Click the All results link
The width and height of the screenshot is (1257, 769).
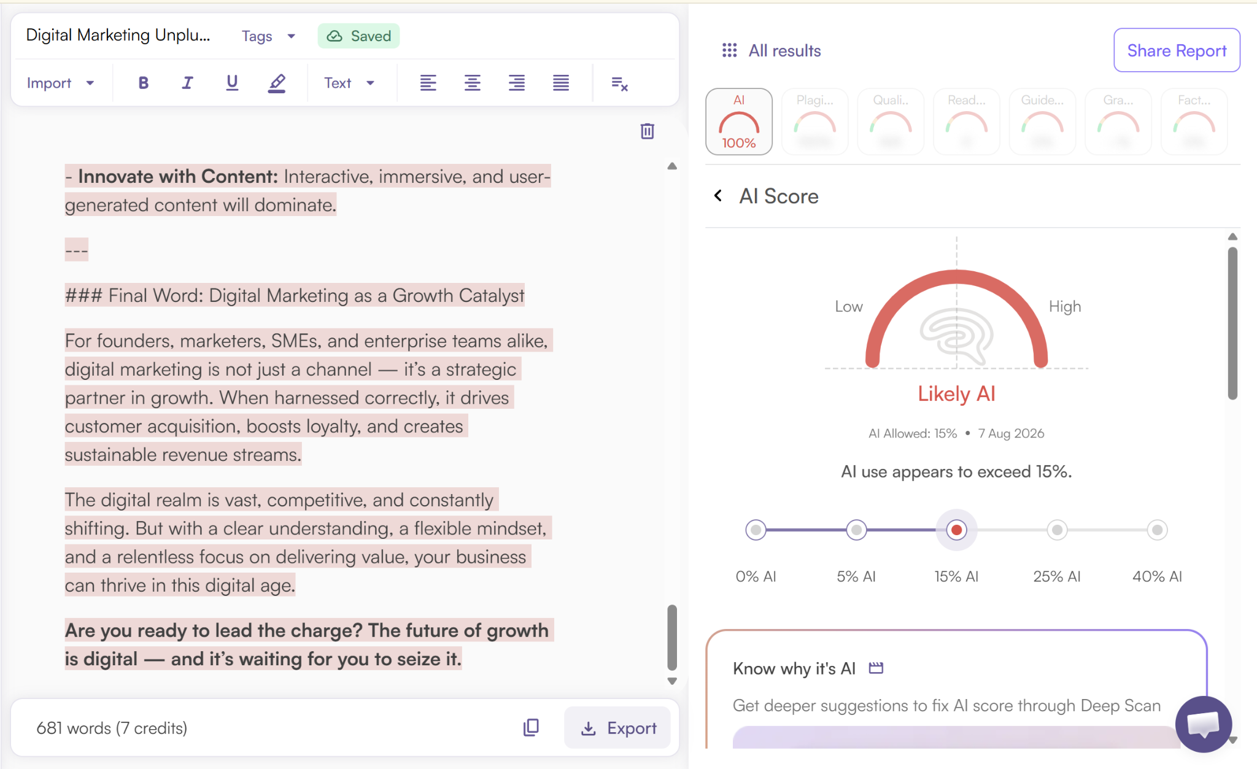point(784,50)
